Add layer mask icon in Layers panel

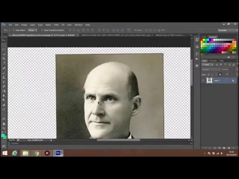(x=215, y=148)
